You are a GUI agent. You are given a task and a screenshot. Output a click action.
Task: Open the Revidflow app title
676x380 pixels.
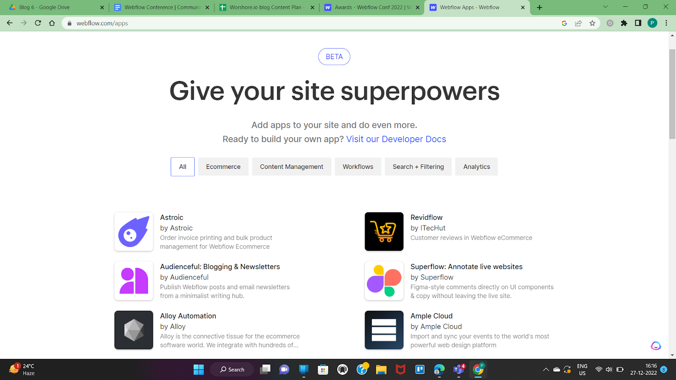click(426, 217)
